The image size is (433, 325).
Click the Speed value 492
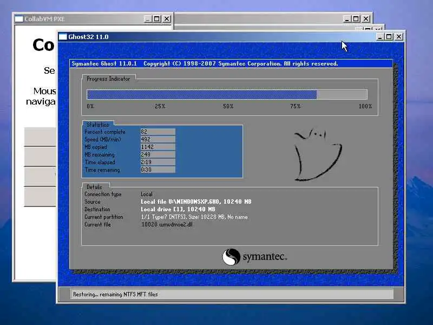click(x=158, y=139)
